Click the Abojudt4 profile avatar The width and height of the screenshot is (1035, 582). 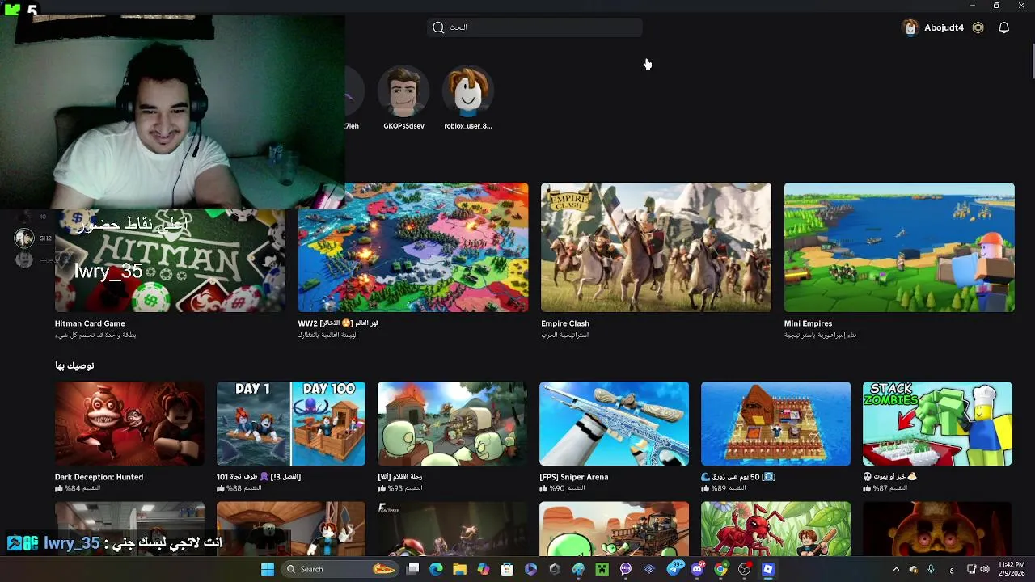[910, 27]
